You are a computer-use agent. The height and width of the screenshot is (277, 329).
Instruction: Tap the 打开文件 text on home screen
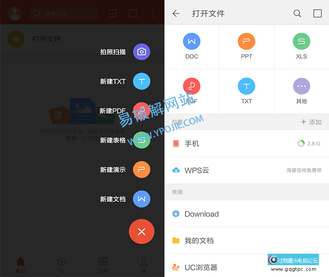point(47,39)
